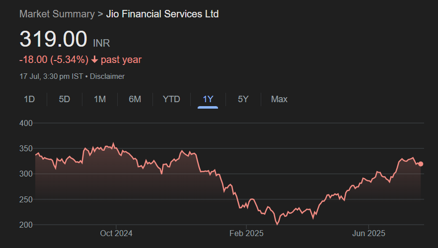Click the Jun 2025 axis label
The image size is (438, 248).
[368, 233]
